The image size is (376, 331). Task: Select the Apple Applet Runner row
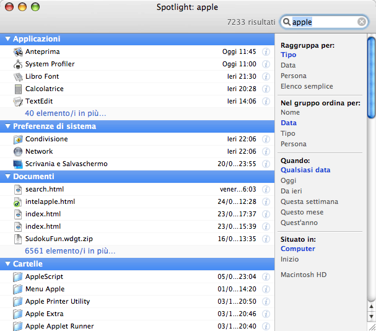(x=137, y=326)
